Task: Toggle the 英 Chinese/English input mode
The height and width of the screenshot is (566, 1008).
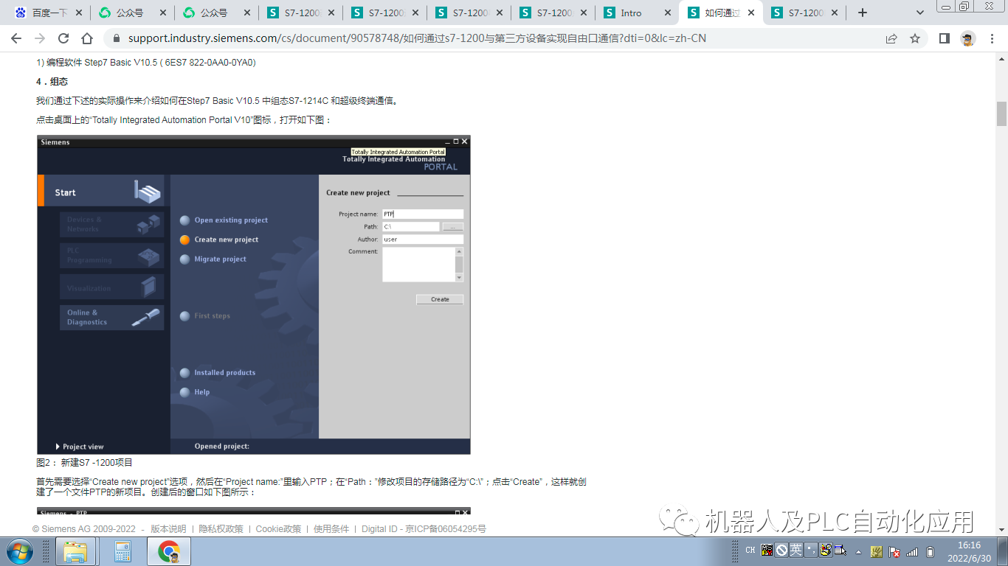Action: tap(795, 550)
